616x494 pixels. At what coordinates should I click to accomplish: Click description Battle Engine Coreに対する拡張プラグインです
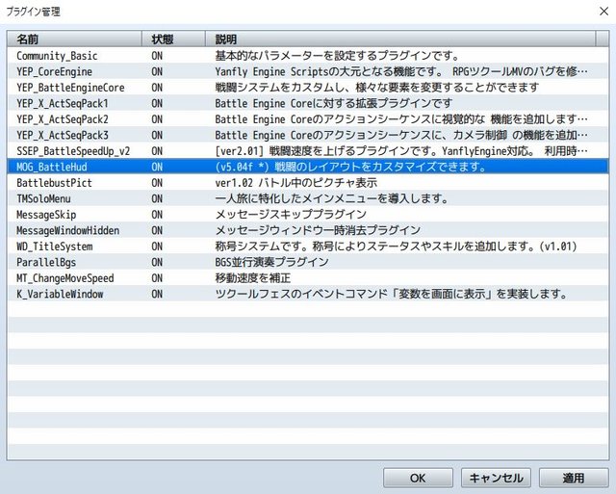click(334, 103)
